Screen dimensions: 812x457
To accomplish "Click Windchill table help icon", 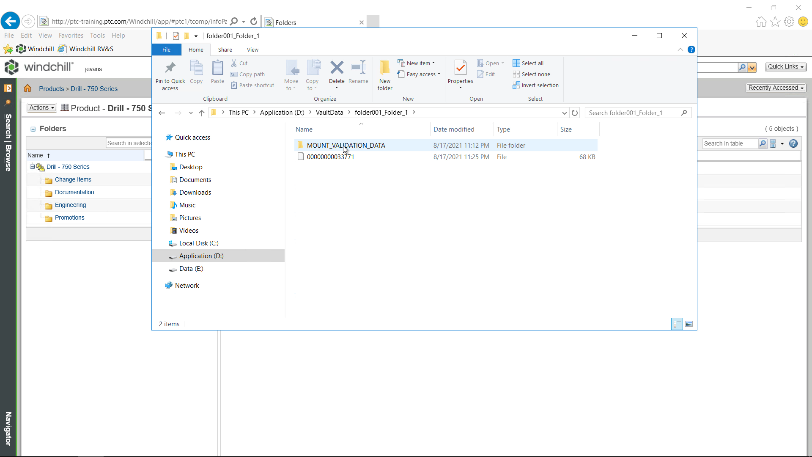I will tap(793, 143).
